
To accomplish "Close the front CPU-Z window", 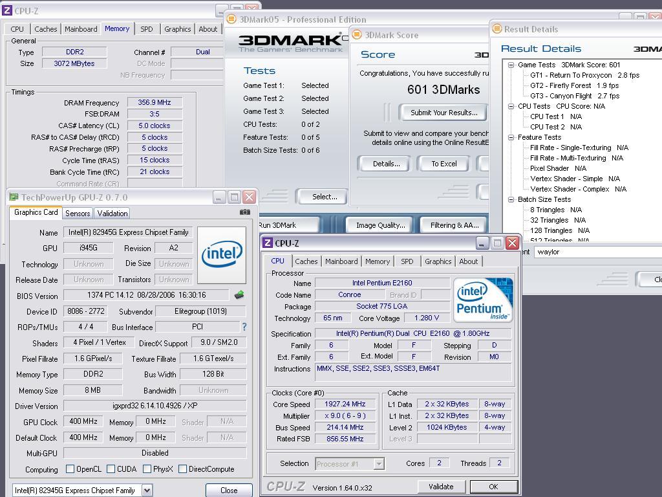I will (512, 243).
